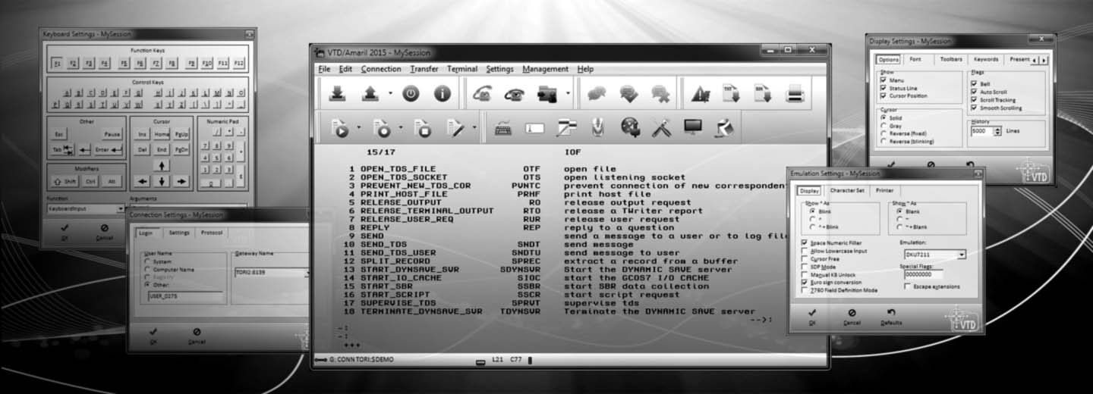The height and width of the screenshot is (394, 1093).
Task: Click the download arrow icon in main toolbar
Action: [339, 94]
